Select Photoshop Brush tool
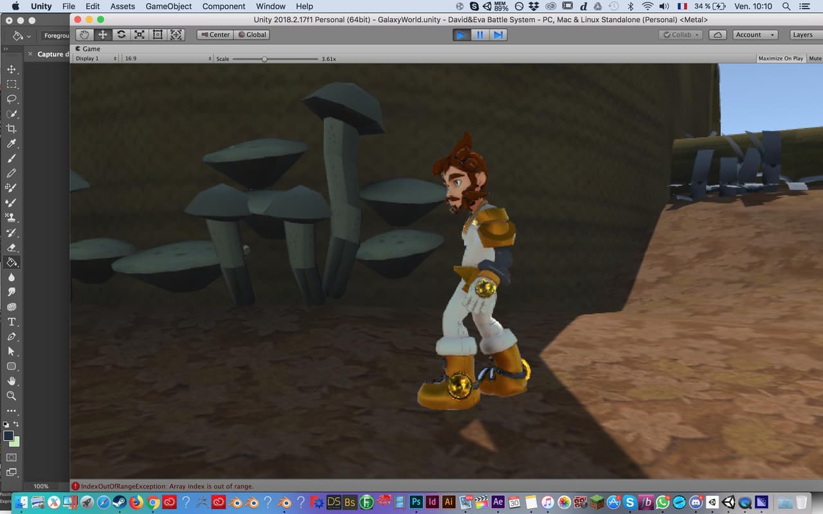The width and height of the screenshot is (823, 514). [x=12, y=158]
